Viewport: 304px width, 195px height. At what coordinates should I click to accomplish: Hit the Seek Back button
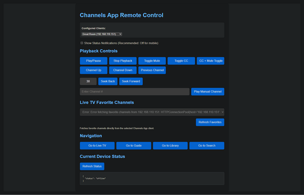pyautogui.click(x=108, y=81)
